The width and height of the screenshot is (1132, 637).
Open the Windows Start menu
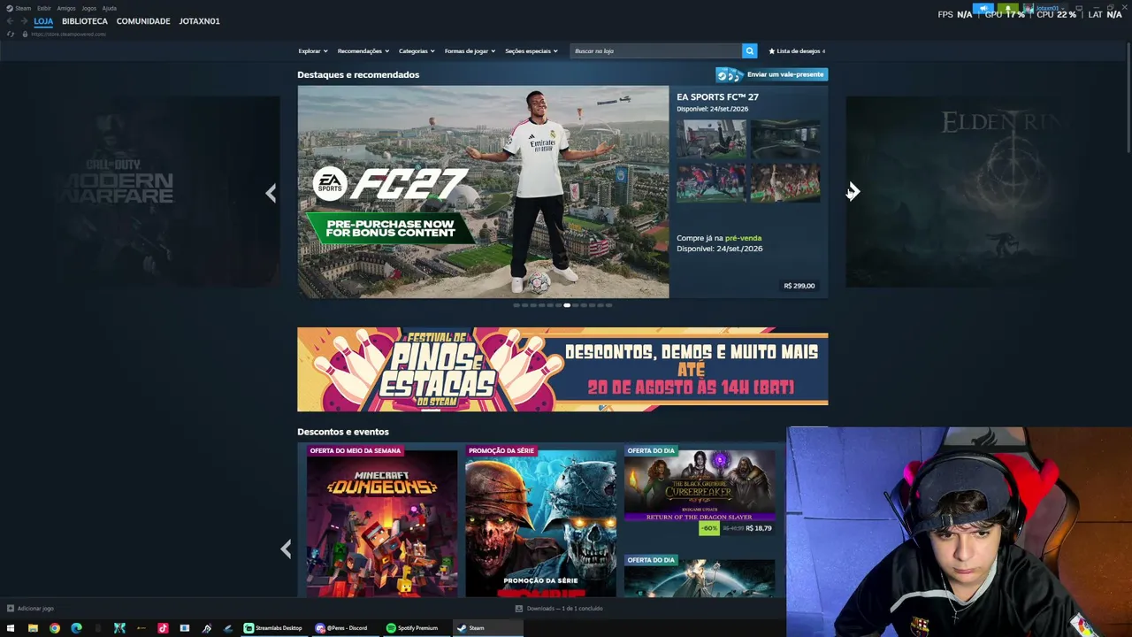pyautogui.click(x=11, y=628)
